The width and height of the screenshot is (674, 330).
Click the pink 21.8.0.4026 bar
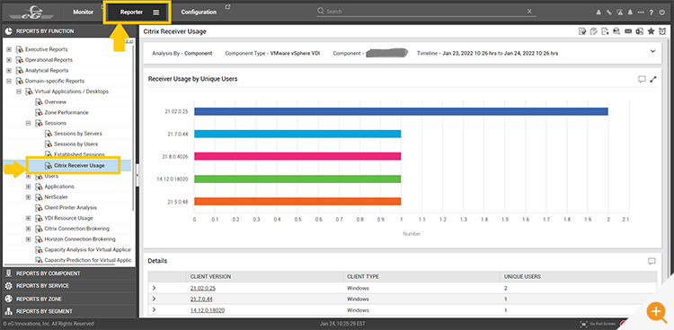click(297, 156)
